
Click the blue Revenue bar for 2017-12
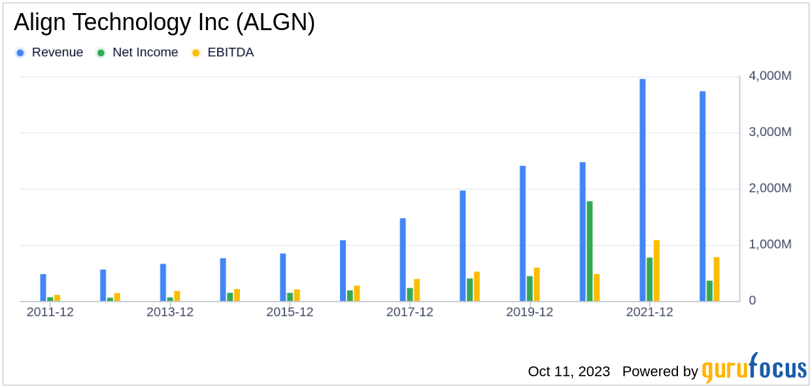[x=403, y=260]
